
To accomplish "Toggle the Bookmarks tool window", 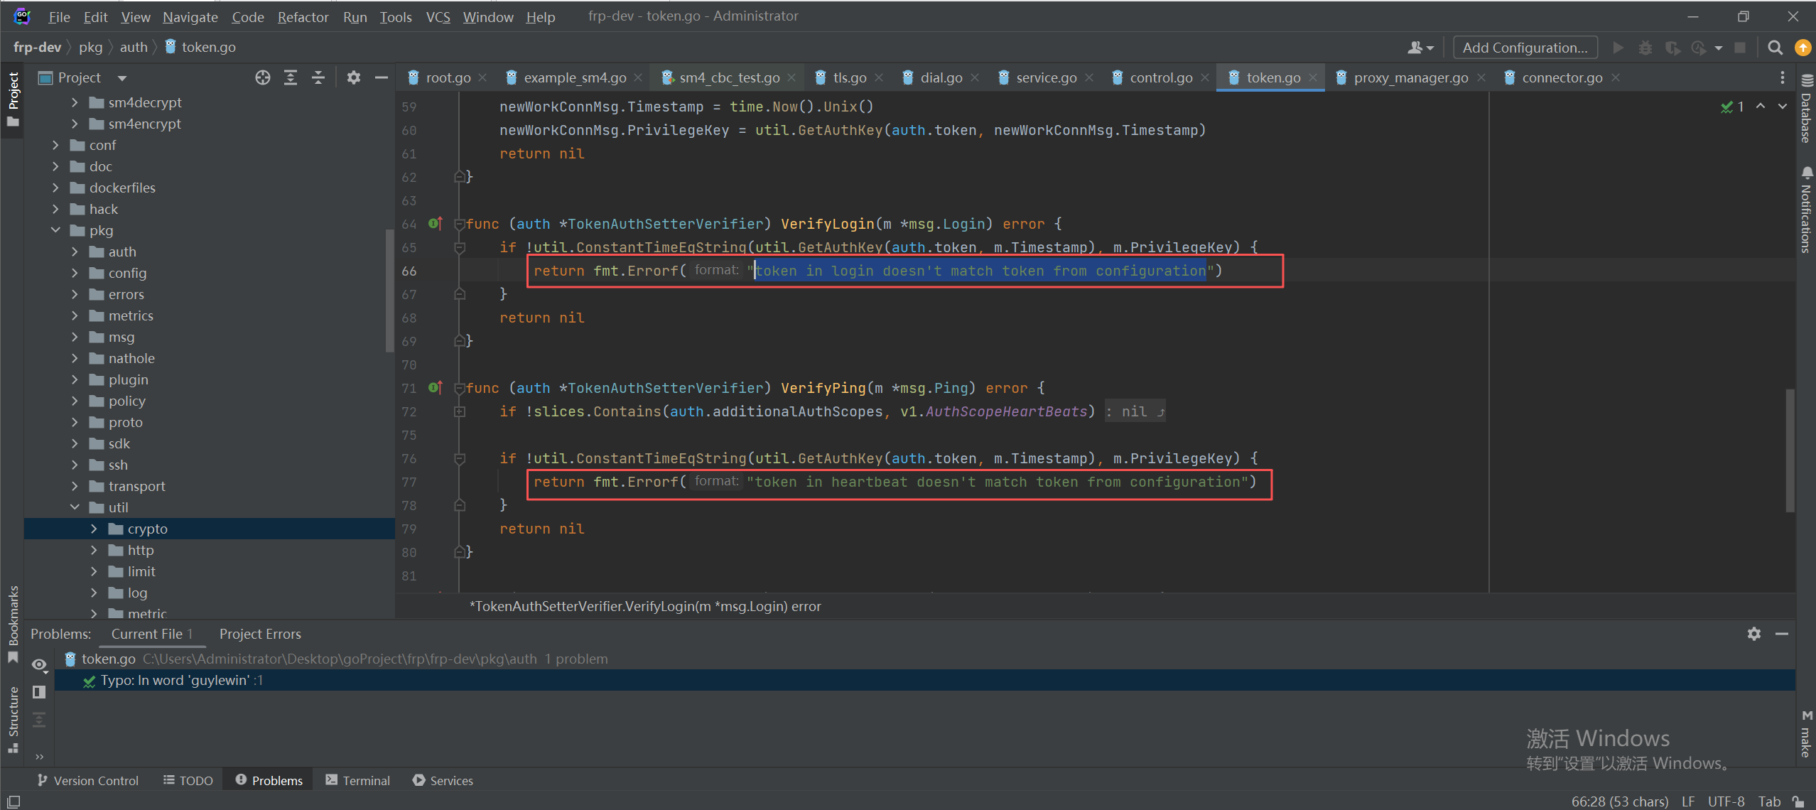I will pos(13,624).
